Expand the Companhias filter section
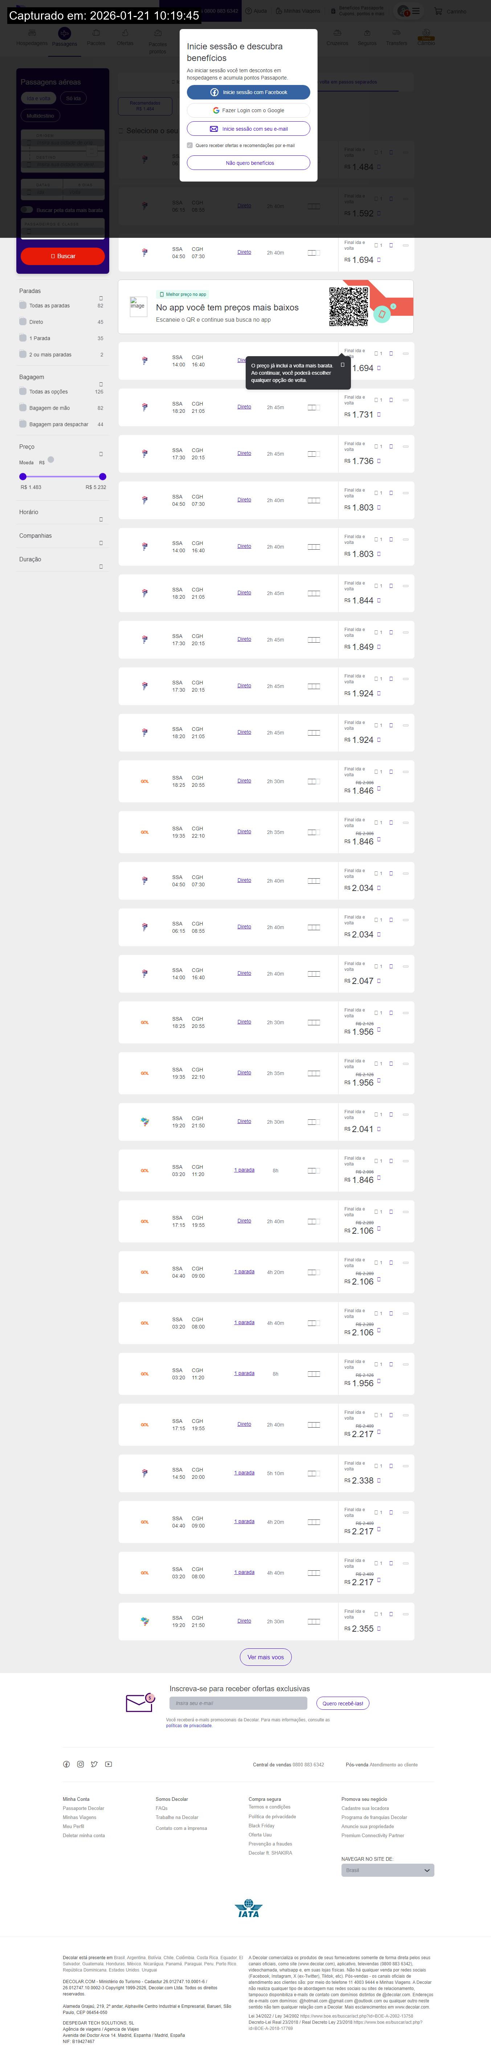 point(101,543)
